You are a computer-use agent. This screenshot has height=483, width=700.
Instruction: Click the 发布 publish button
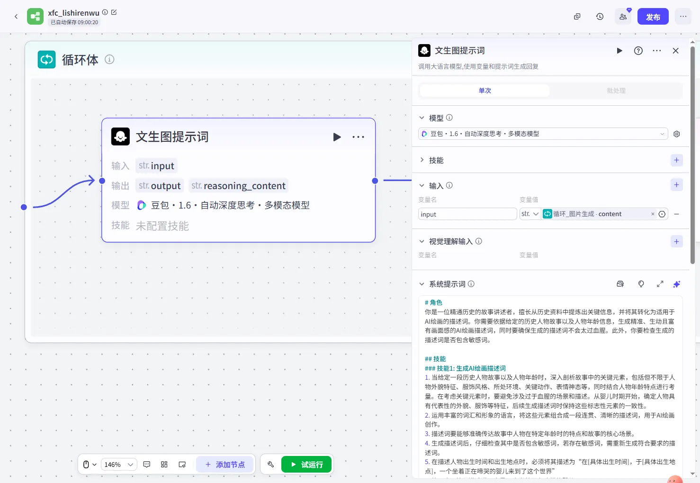click(653, 17)
